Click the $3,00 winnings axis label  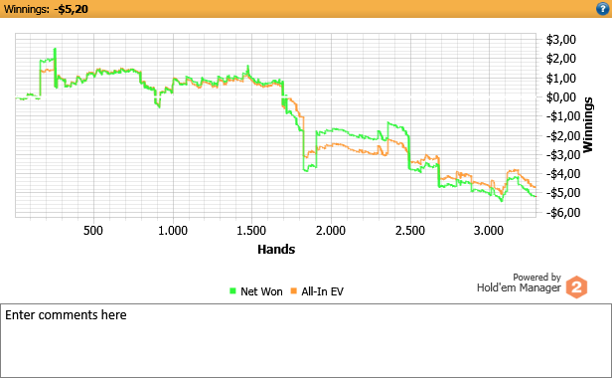[561, 40]
